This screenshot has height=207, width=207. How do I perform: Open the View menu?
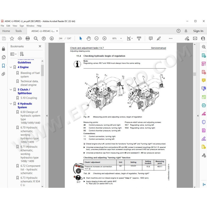coord(15,26)
